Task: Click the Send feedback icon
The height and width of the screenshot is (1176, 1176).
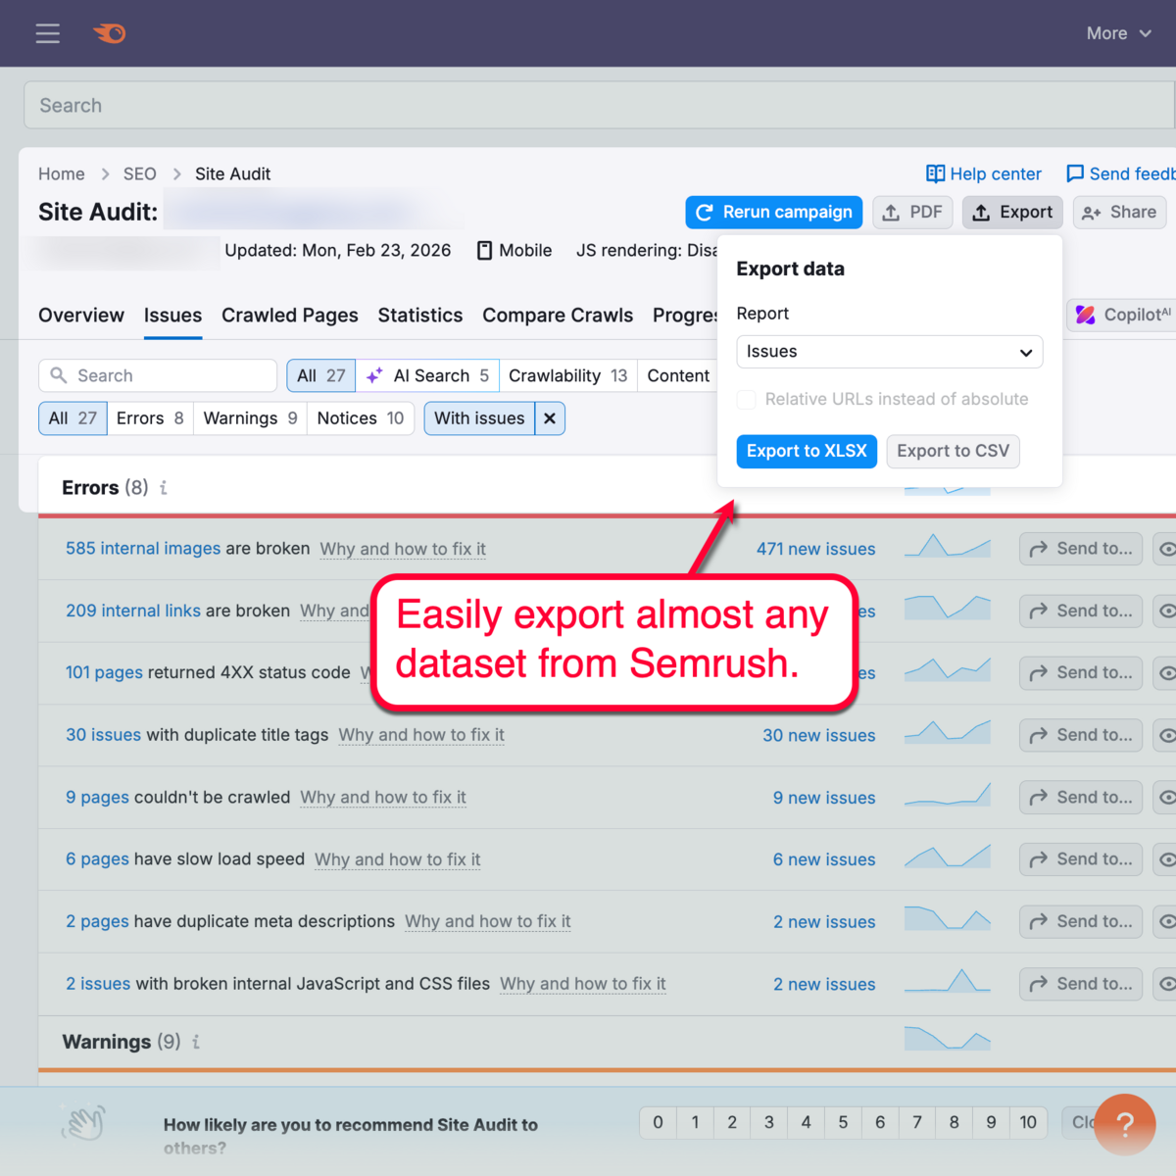Action: coord(1076,173)
